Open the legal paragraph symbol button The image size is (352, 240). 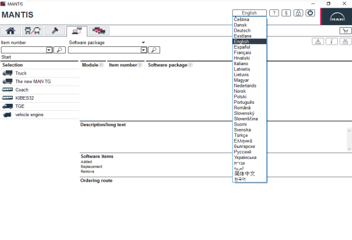[286, 13]
